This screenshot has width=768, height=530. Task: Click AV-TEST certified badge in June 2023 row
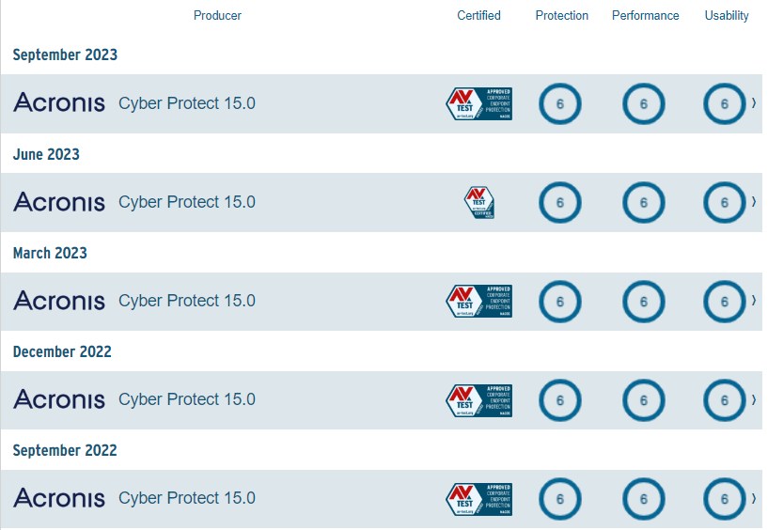[479, 202]
